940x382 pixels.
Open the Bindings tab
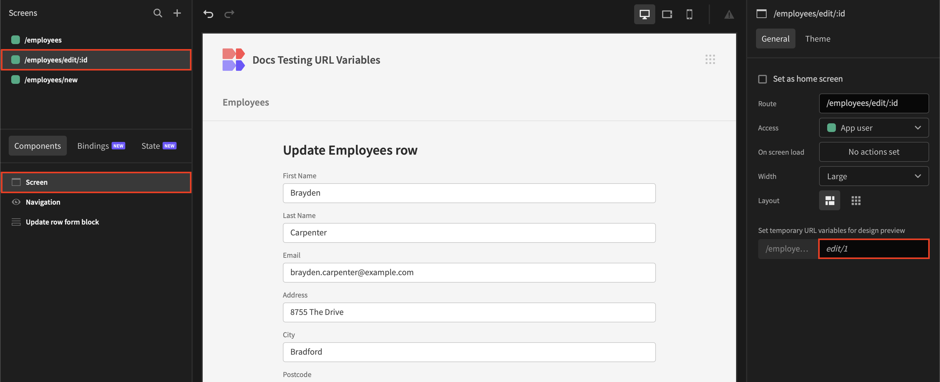101,146
